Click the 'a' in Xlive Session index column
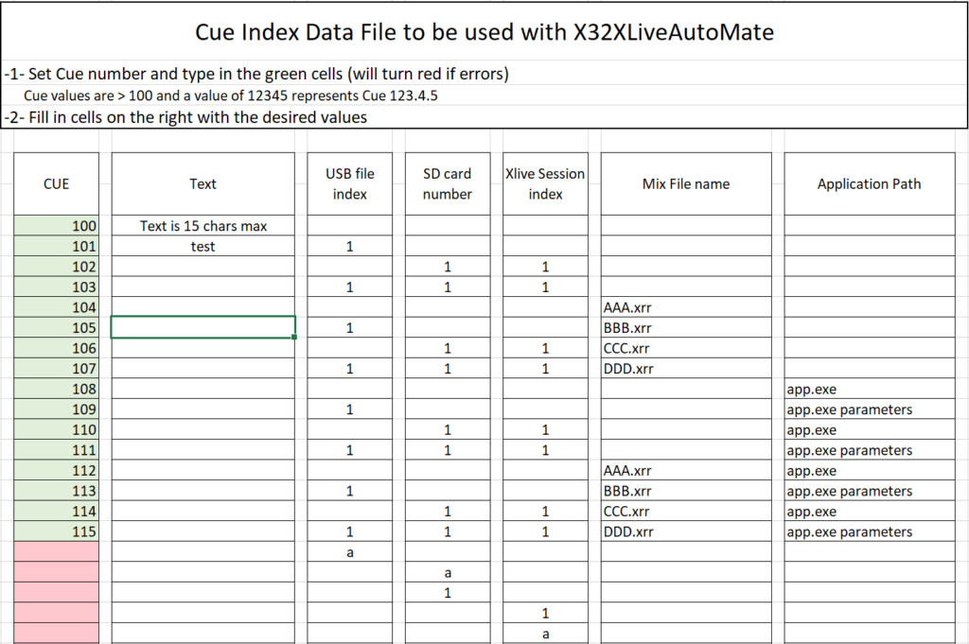The image size is (969, 644). pyautogui.click(x=545, y=633)
